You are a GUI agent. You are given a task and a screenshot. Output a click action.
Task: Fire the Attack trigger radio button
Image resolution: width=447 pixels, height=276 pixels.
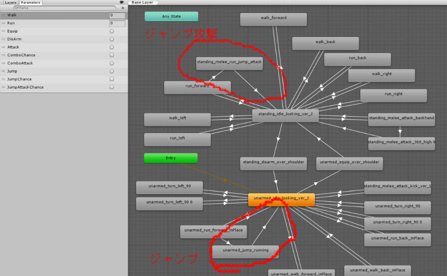[x=112, y=47]
